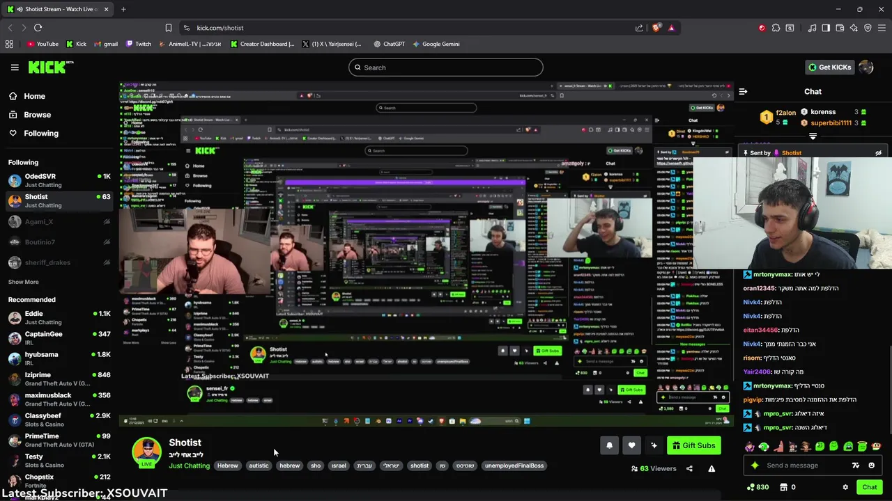Image resolution: width=892 pixels, height=501 pixels.
Task: Open Shotist channel in Following list
Action: [59, 201]
